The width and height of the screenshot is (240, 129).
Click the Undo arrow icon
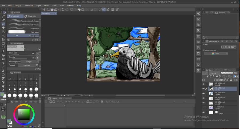tap(63, 10)
